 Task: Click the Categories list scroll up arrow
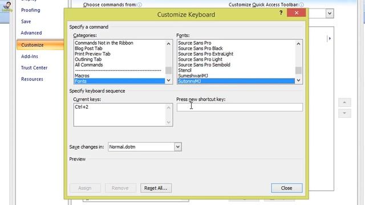(169, 44)
